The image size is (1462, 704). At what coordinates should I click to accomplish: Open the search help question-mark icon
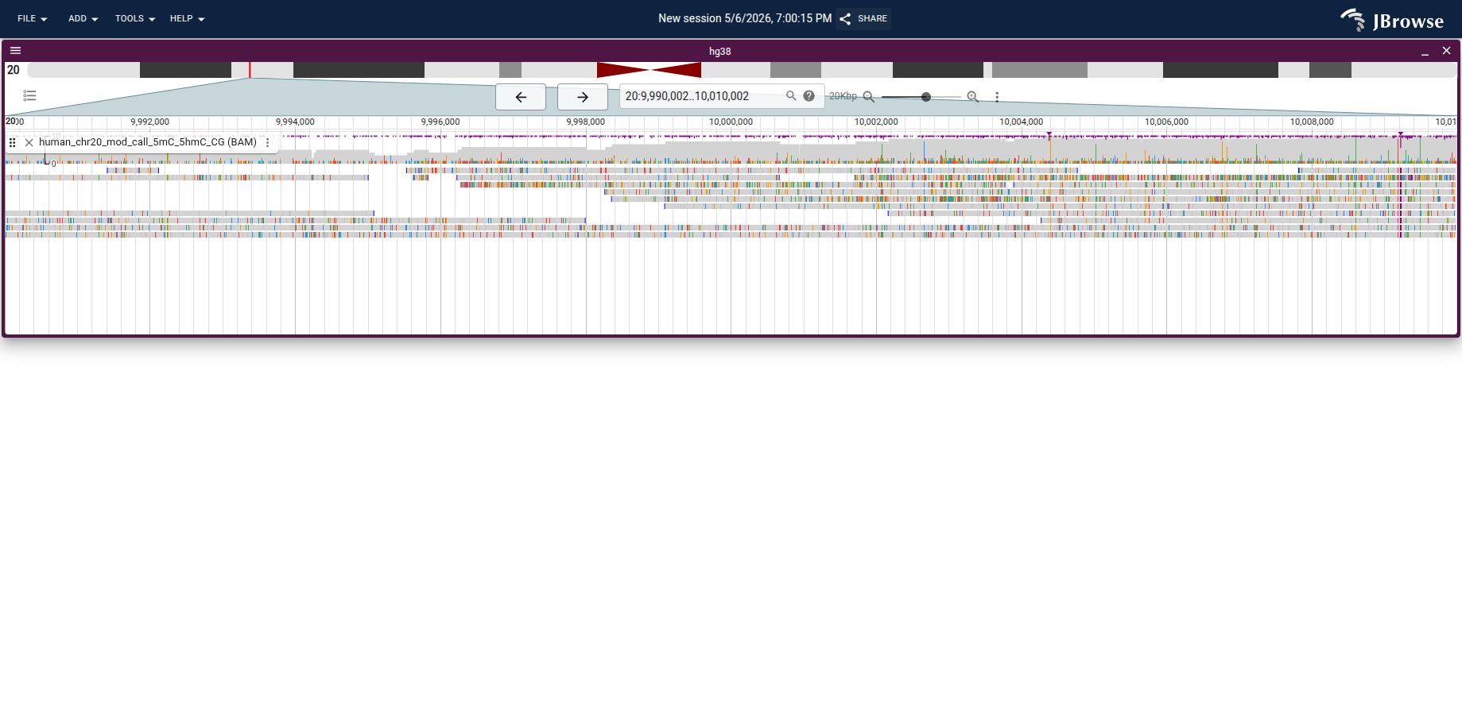(809, 95)
